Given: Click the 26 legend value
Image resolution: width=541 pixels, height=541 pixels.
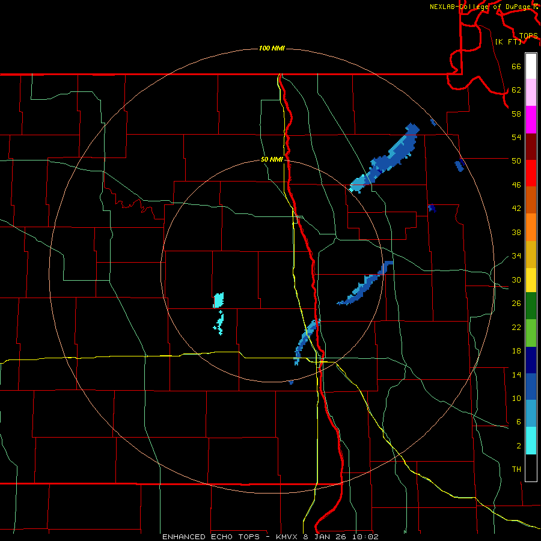Looking at the screenshot, I should pyautogui.click(x=516, y=304).
